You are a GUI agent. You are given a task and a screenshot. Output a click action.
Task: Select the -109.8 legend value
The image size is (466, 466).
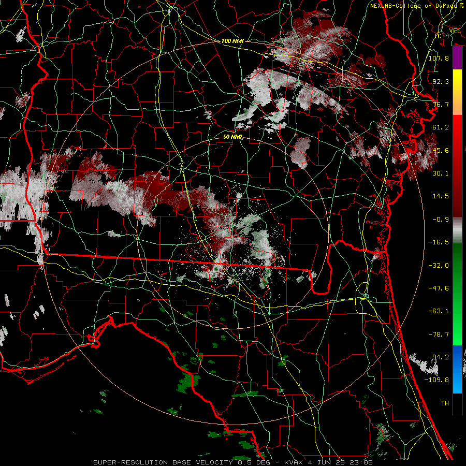436,380
